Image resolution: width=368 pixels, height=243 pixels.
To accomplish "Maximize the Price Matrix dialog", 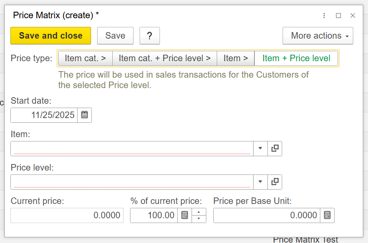I will pyautogui.click(x=339, y=16).
